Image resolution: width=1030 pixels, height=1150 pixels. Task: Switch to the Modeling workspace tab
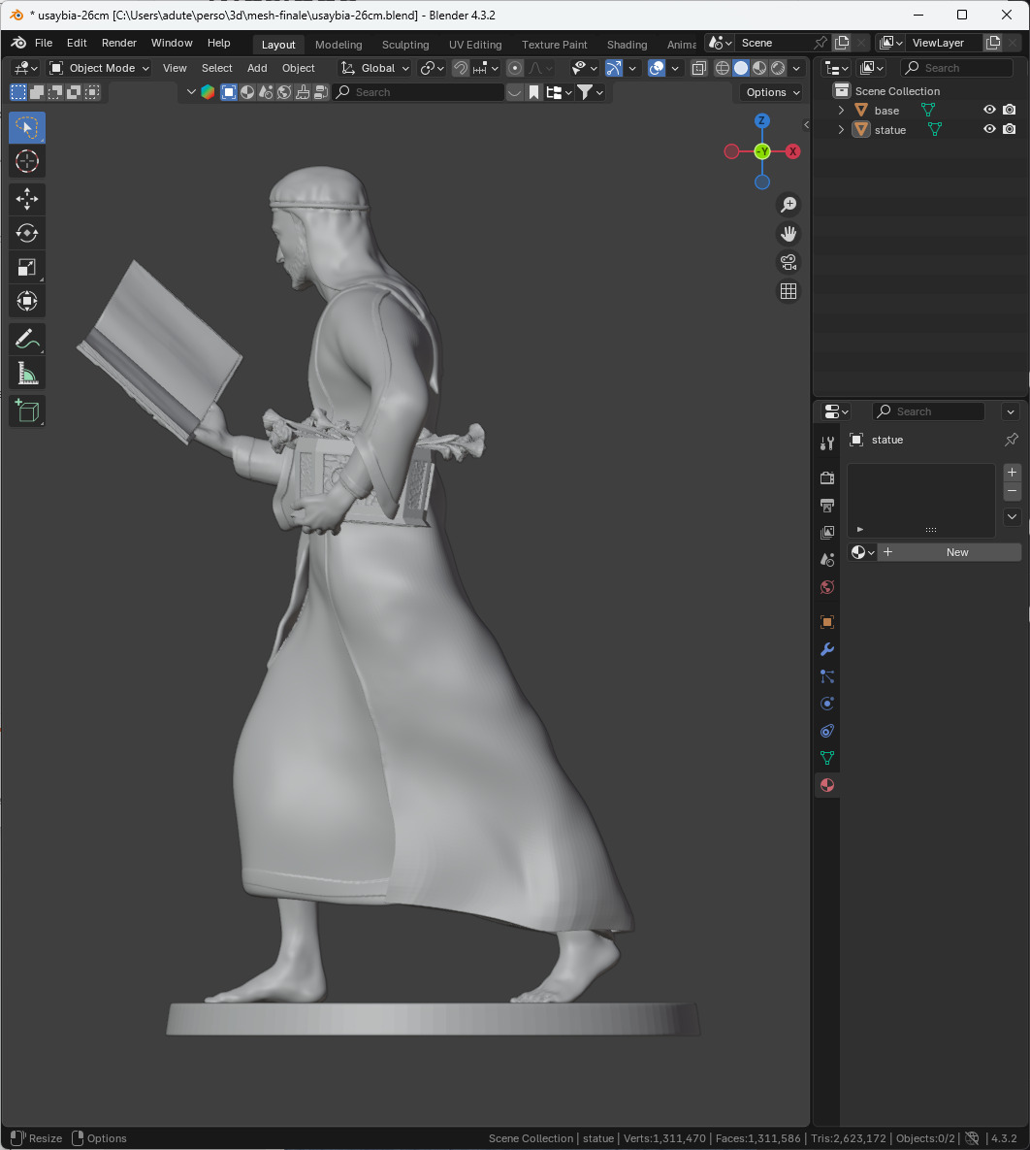(x=338, y=45)
